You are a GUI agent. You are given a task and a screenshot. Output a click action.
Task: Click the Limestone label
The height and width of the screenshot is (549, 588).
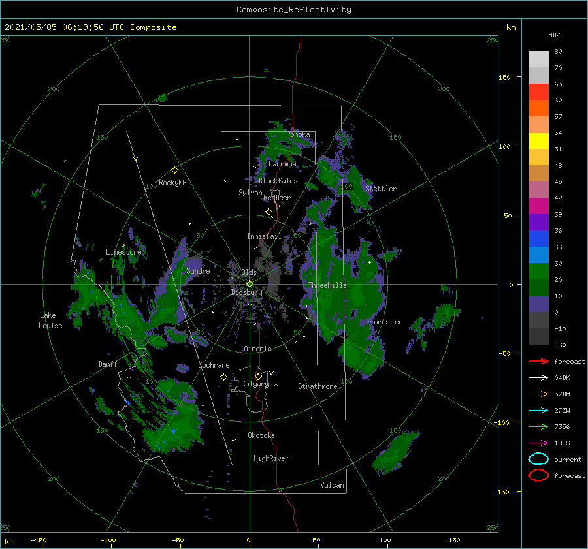click(x=123, y=252)
